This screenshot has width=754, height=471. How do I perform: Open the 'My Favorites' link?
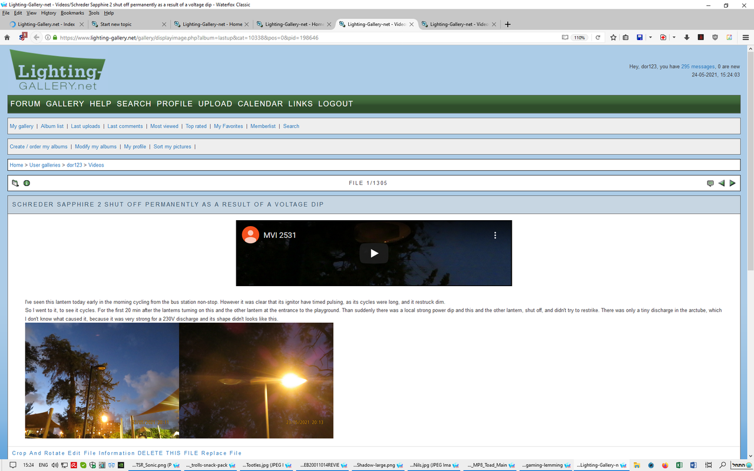(229, 126)
